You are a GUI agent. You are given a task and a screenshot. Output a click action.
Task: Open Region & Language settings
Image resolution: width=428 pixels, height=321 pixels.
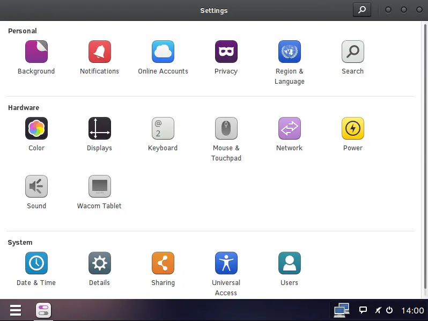click(x=289, y=52)
